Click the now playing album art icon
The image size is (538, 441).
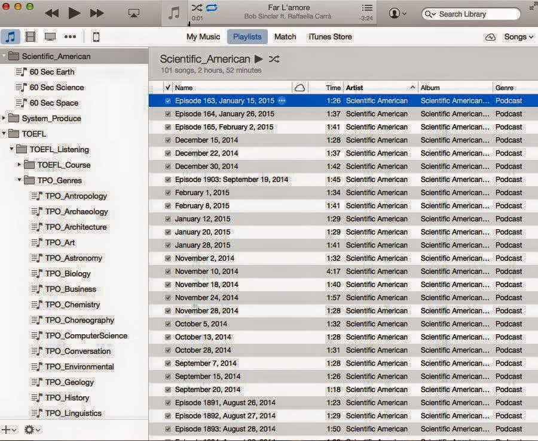175,13
